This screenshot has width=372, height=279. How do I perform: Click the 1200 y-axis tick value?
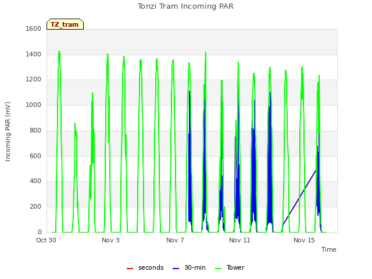coord(34,80)
